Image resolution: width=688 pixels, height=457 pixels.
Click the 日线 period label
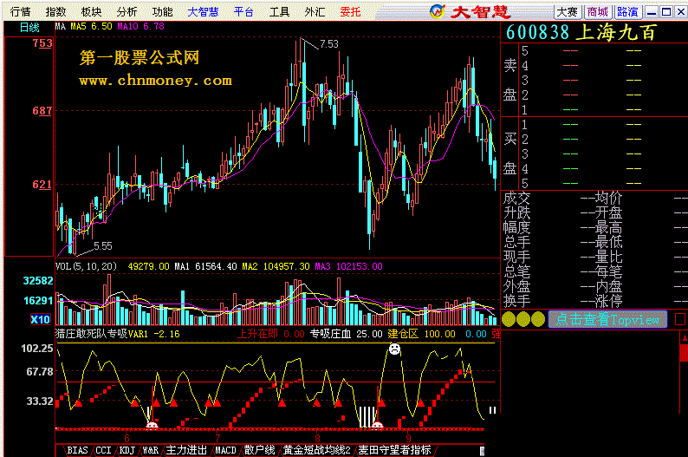click(x=29, y=28)
